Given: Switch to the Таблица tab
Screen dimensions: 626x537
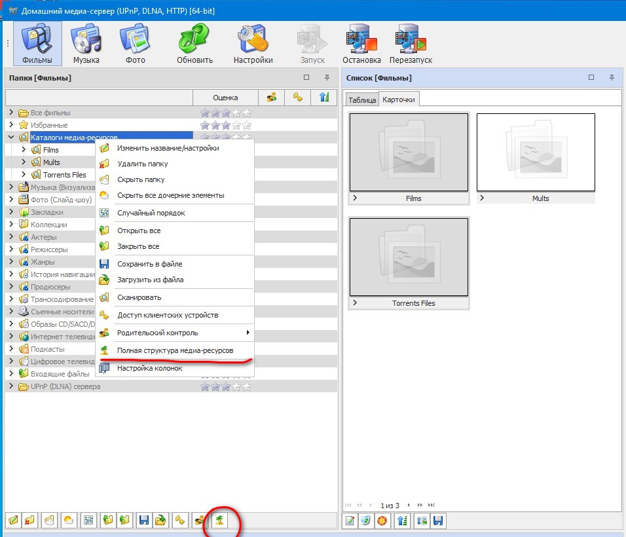Looking at the screenshot, I should (x=362, y=100).
